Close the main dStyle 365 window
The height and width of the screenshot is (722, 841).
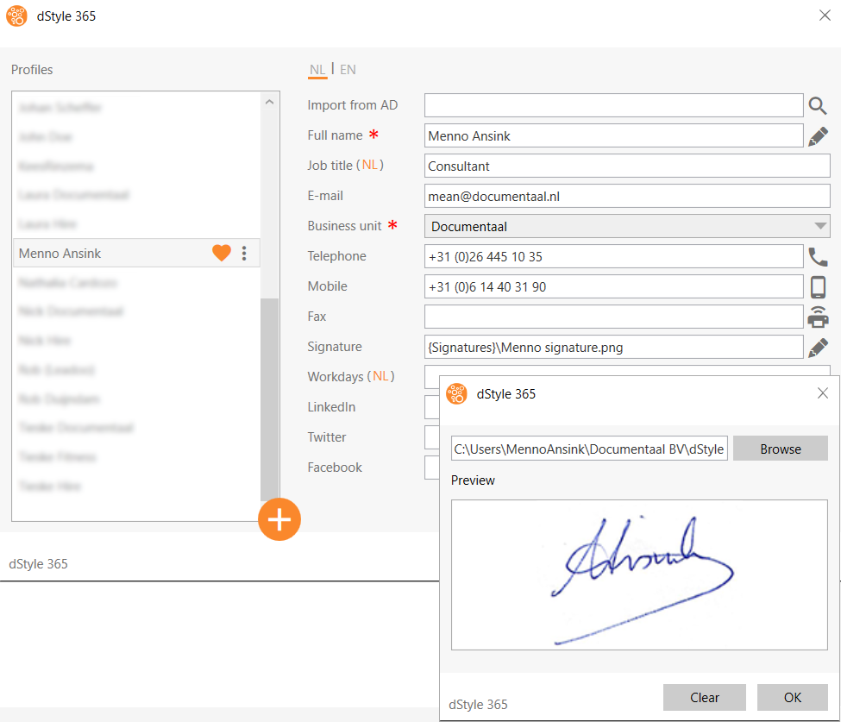tap(825, 15)
